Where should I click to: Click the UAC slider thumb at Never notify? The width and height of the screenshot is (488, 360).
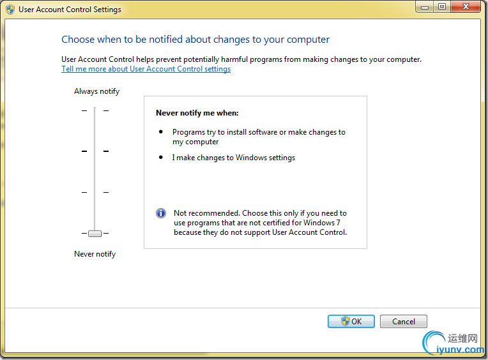tap(95, 233)
